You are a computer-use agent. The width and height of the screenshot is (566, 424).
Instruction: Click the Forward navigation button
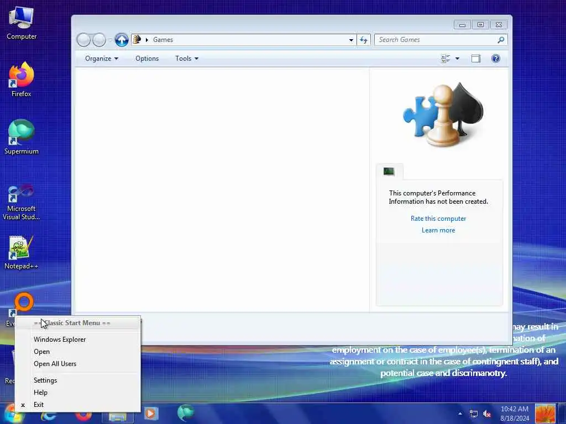tap(99, 40)
